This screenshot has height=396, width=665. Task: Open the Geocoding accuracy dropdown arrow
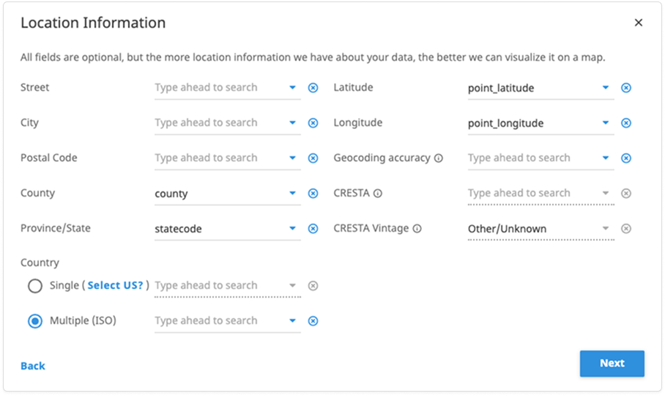(x=606, y=158)
